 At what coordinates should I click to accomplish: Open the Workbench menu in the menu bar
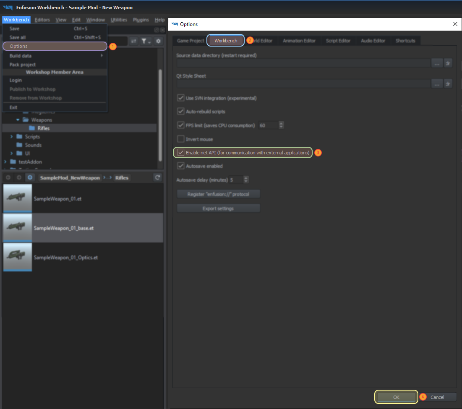click(16, 20)
